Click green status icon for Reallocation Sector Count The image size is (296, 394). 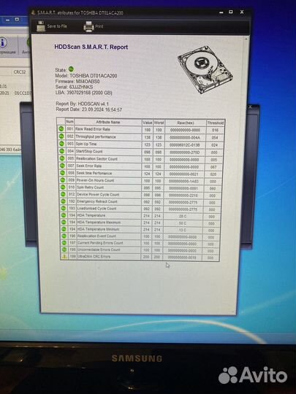click(62, 158)
